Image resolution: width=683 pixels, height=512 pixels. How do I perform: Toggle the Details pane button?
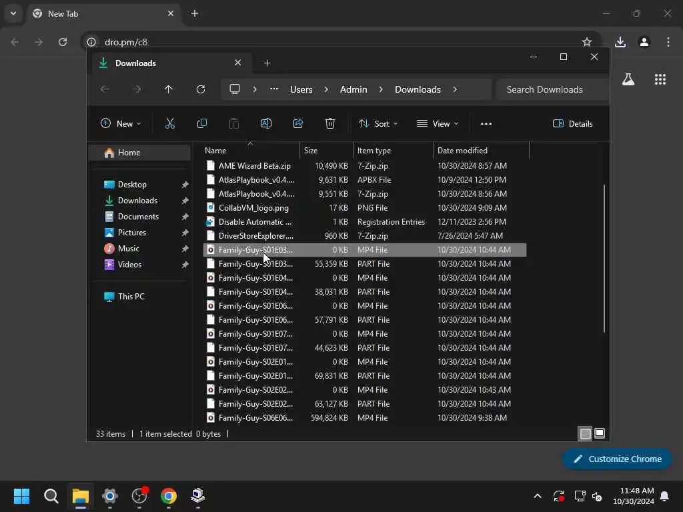tap(572, 123)
